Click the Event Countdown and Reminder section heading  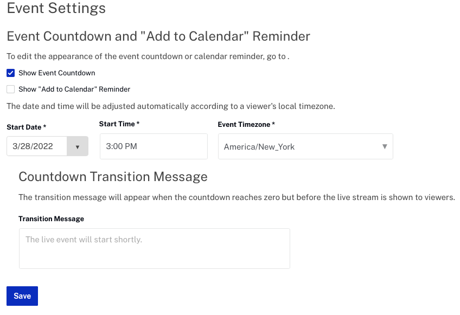(158, 36)
